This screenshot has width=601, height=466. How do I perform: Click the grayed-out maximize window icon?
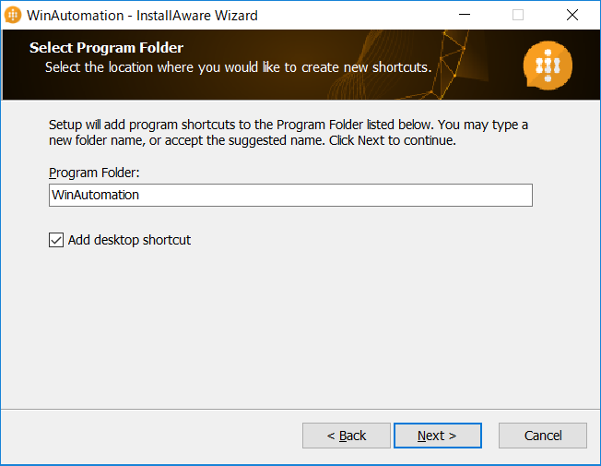tap(518, 15)
